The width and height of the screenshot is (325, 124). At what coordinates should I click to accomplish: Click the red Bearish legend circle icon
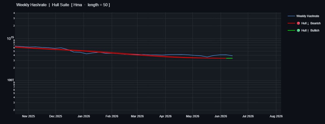pos(298,23)
